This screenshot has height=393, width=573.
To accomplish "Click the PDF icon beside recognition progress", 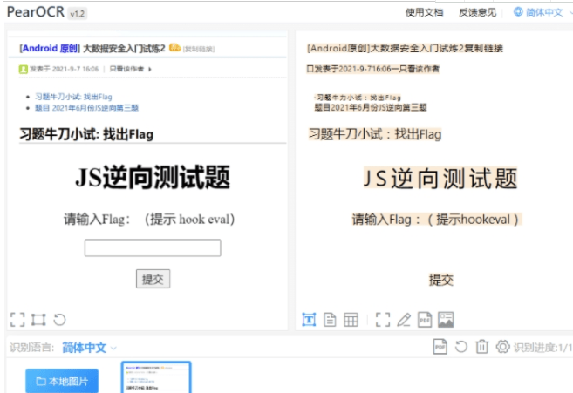I will coord(440,347).
